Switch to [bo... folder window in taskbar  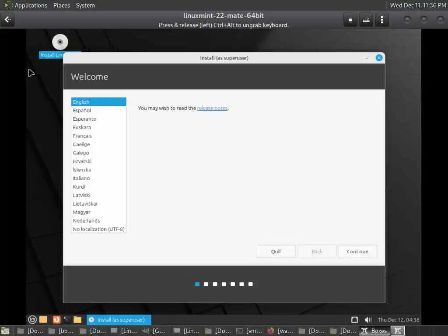click(x=61, y=331)
